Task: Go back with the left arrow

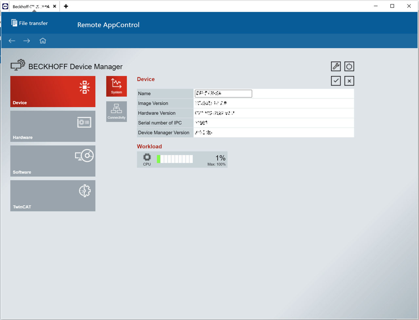Action: 12,41
